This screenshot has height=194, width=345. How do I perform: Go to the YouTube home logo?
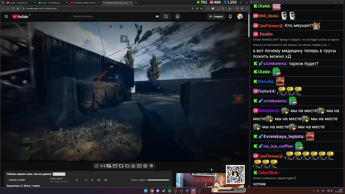(x=20, y=16)
